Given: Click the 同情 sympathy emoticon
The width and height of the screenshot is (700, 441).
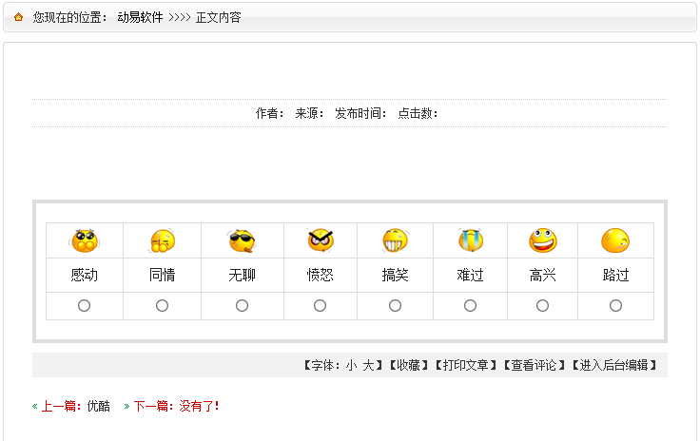Looking at the screenshot, I should (x=162, y=240).
